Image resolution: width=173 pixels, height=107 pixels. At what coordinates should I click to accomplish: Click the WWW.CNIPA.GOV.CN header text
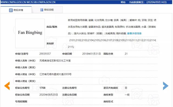13,2
